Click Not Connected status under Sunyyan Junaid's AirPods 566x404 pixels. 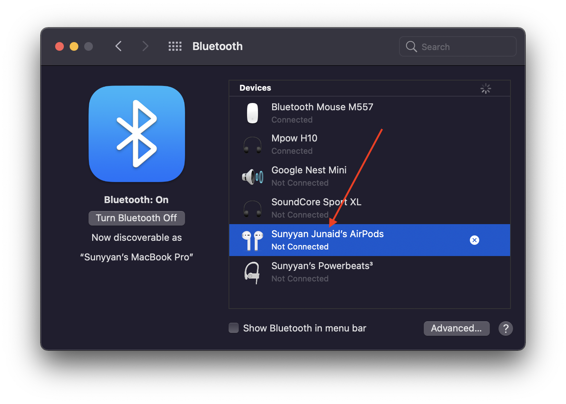pos(300,247)
